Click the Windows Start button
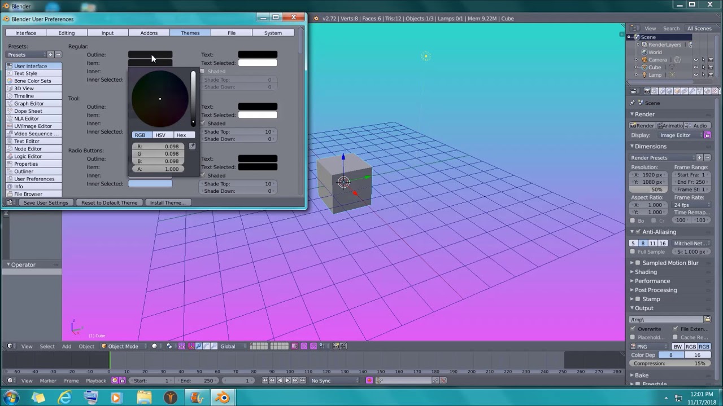 (11, 398)
